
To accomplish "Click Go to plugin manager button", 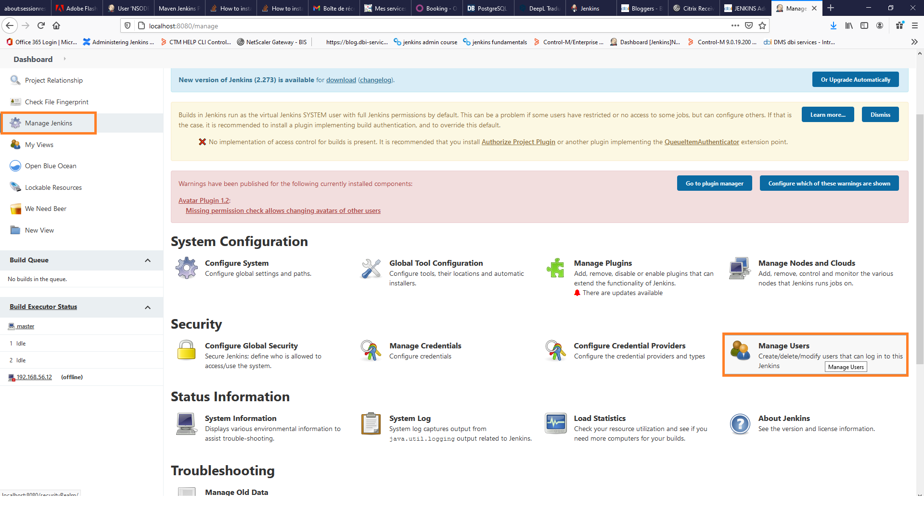I will pos(714,184).
